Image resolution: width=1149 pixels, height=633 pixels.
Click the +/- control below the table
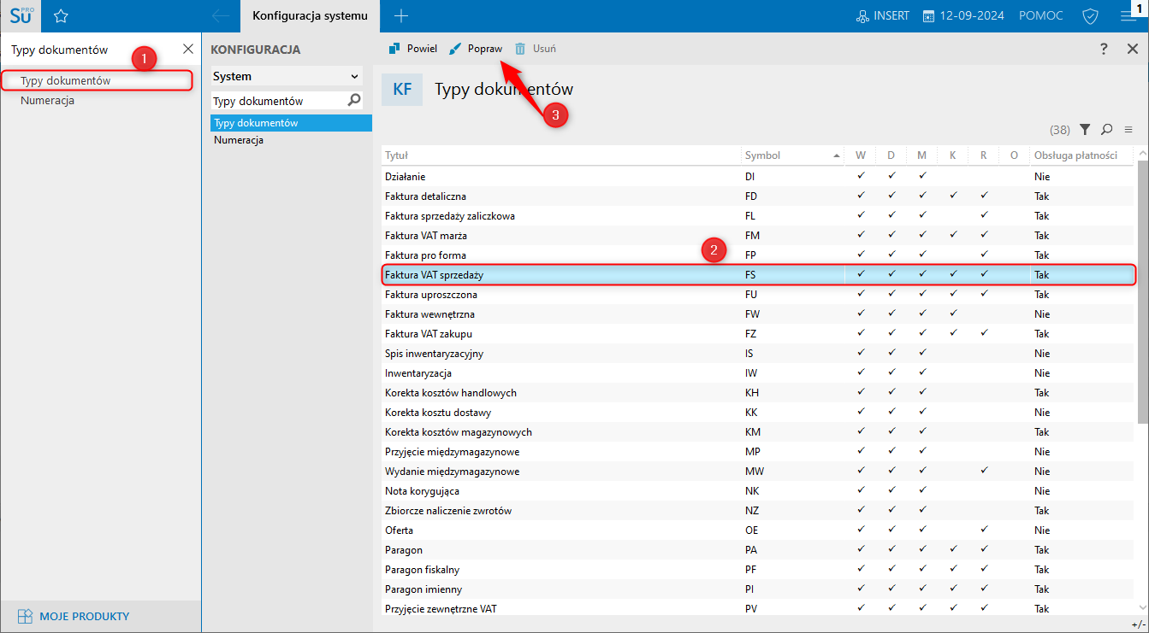click(x=1140, y=624)
